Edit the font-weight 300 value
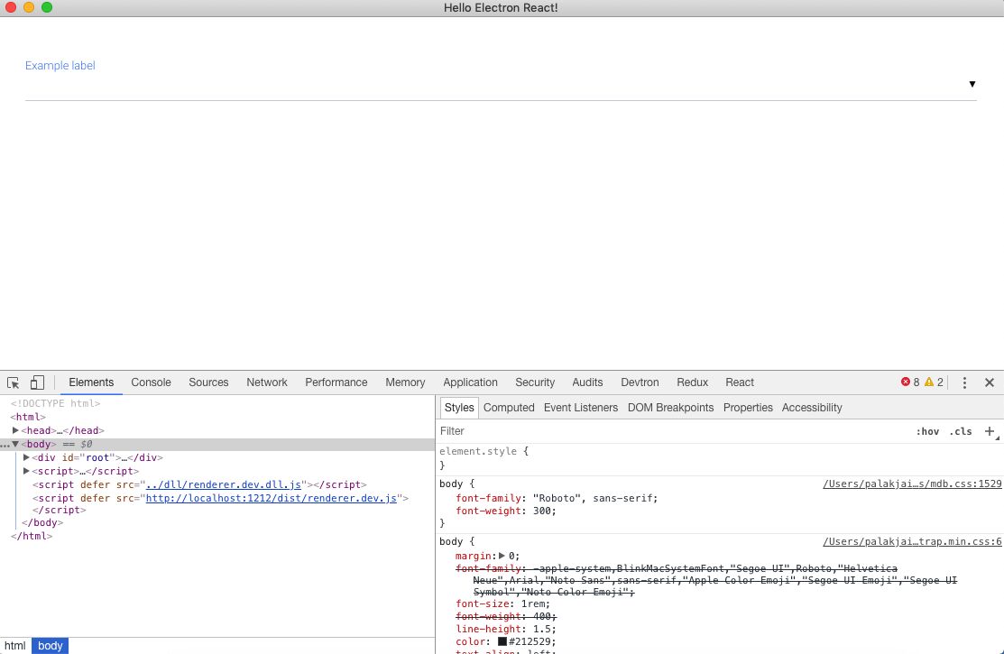The image size is (1004, 654). (544, 511)
